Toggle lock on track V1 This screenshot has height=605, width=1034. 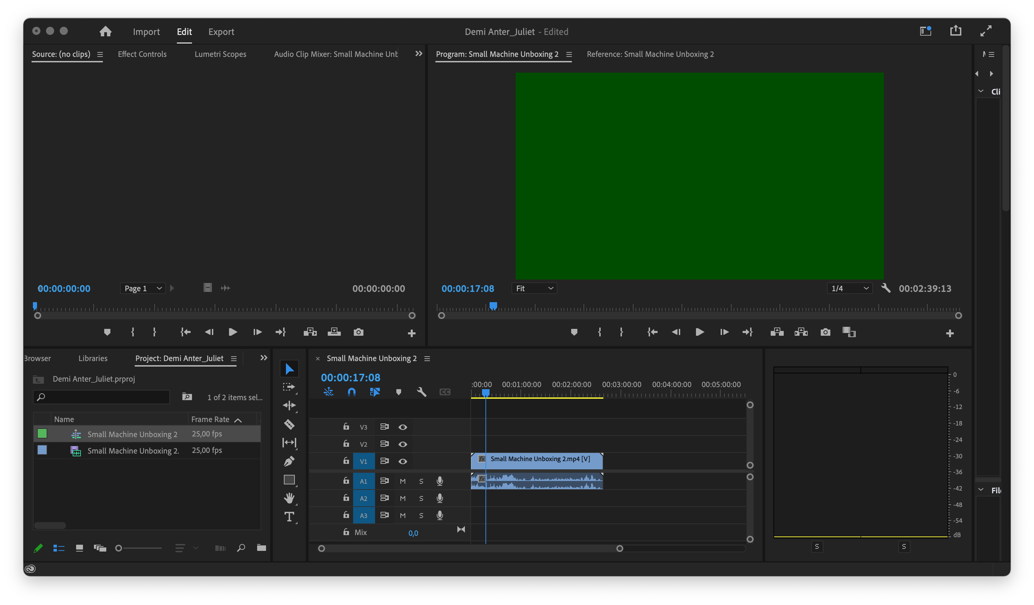(346, 461)
